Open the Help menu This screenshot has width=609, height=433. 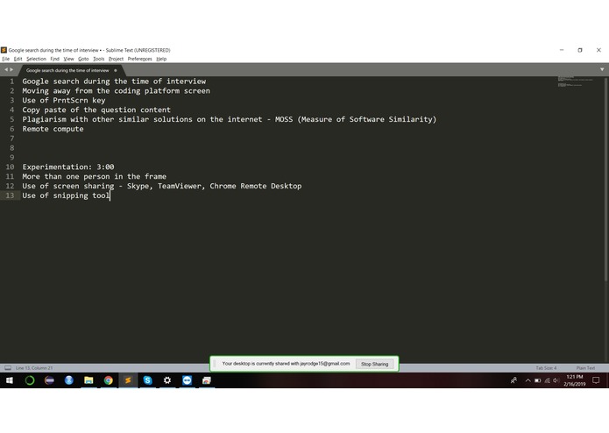161,59
